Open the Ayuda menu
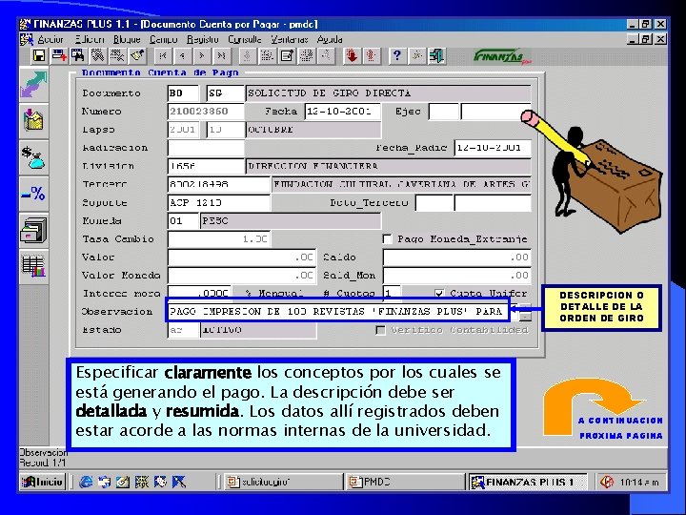This screenshot has height=515, width=686. 330,39
